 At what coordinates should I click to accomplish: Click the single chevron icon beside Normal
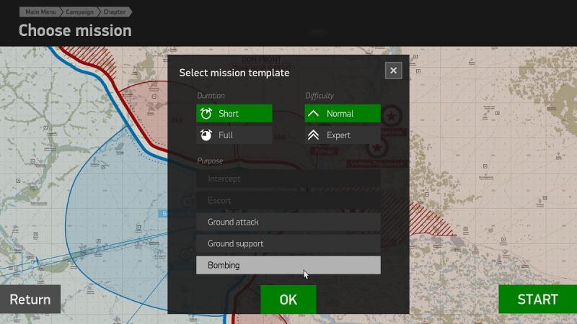point(313,114)
